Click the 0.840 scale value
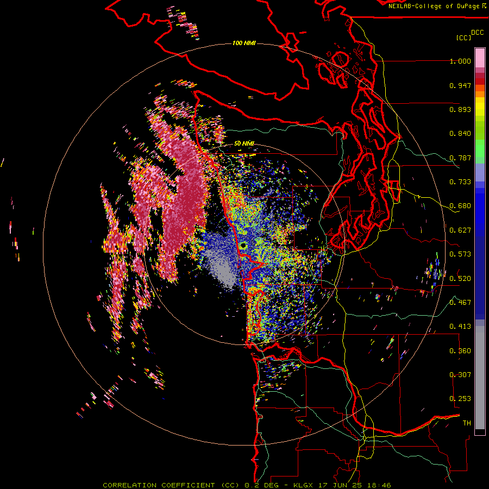The image size is (489, 489). pos(460,134)
